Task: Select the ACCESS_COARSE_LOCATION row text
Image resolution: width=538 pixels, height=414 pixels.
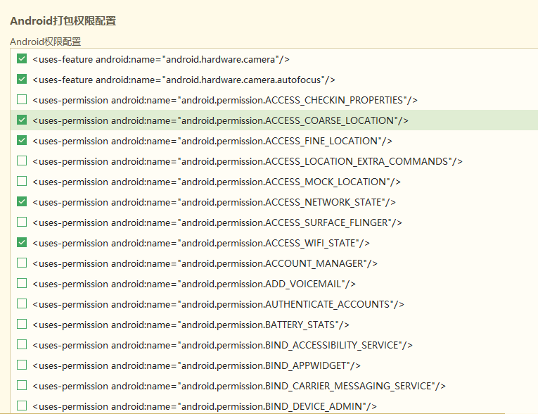Action: pyautogui.click(x=220, y=120)
